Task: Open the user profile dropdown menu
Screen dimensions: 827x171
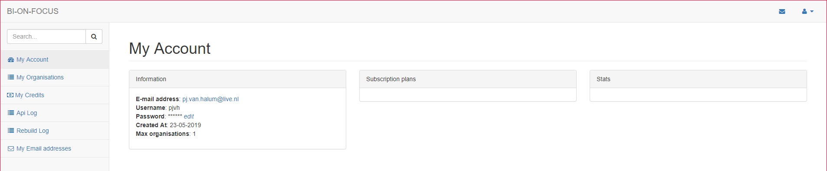Action: pyautogui.click(x=807, y=11)
